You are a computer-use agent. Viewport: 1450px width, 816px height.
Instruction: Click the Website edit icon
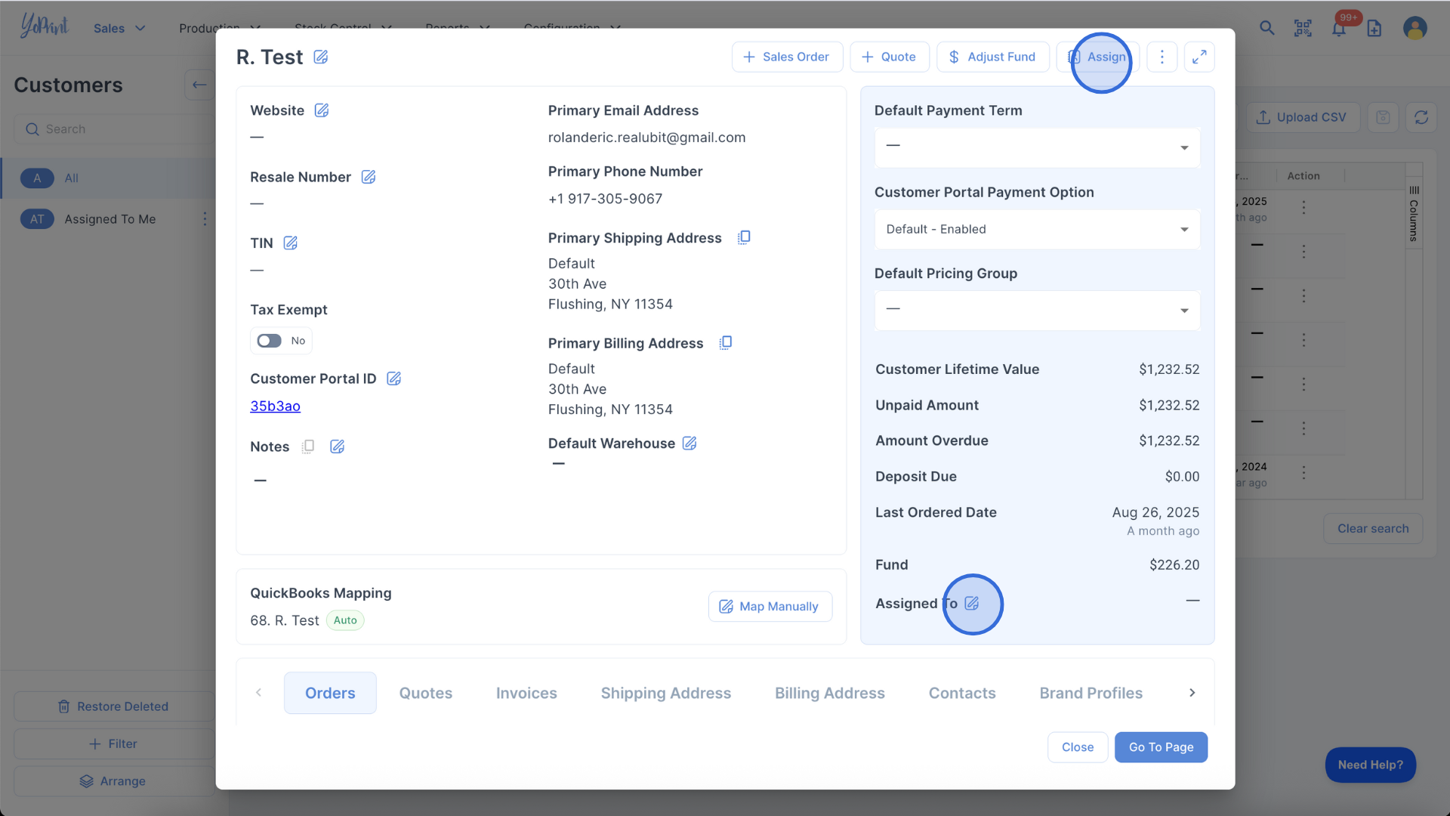pos(322,110)
